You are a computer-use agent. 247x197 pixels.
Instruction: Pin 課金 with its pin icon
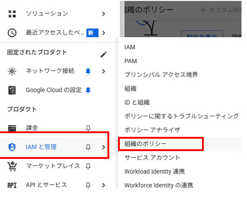click(88, 128)
